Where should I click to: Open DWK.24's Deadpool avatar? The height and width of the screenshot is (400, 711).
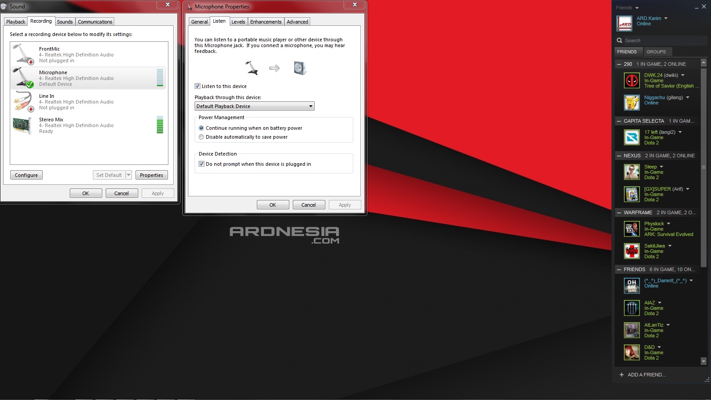632,80
